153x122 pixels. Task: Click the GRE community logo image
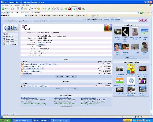point(11,28)
